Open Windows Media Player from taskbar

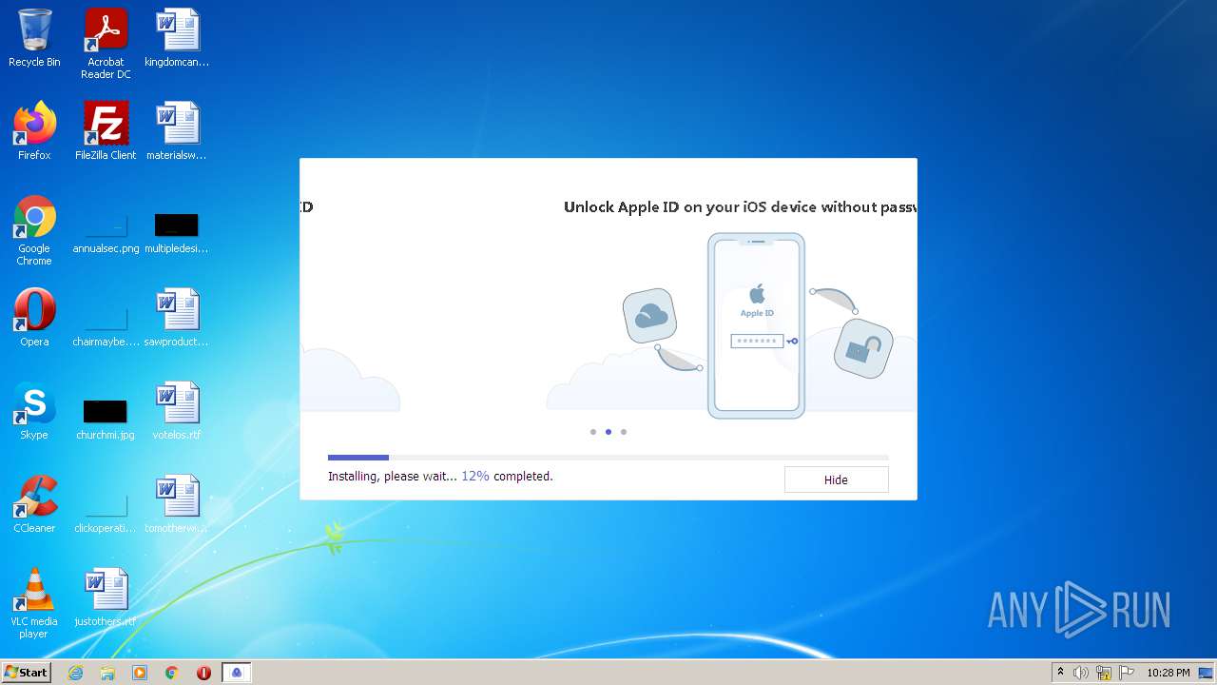(140, 673)
